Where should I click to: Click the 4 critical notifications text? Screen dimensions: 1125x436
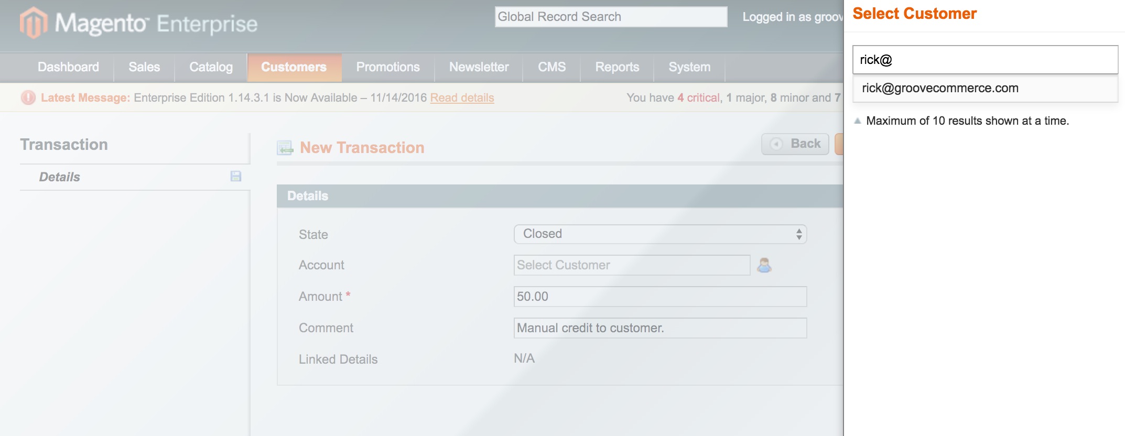coord(698,97)
